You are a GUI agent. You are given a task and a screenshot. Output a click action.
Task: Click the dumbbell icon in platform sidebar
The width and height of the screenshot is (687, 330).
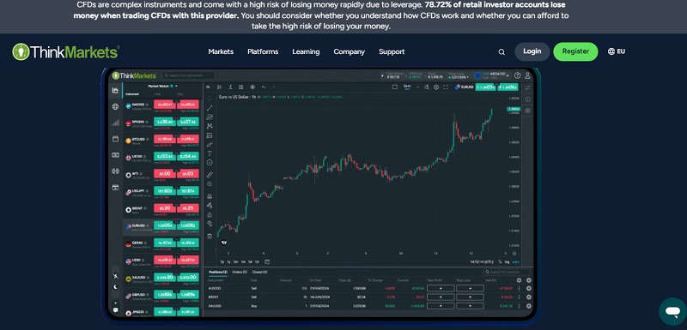pyautogui.click(x=115, y=171)
